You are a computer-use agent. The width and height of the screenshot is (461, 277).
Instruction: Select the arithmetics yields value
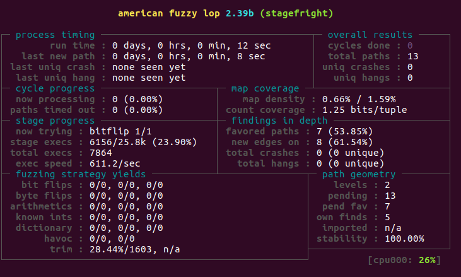[x=126, y=206]
